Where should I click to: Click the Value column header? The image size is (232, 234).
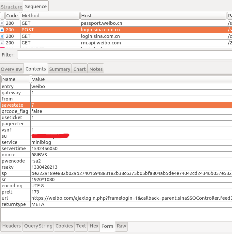[131, 79]
